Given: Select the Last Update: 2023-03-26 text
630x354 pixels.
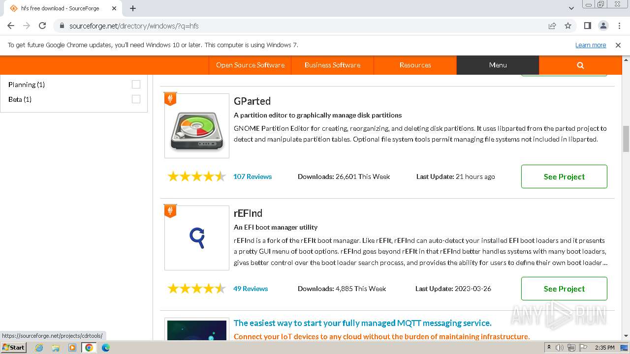Looking at the screenshot, I should click(x=453, y=289).
